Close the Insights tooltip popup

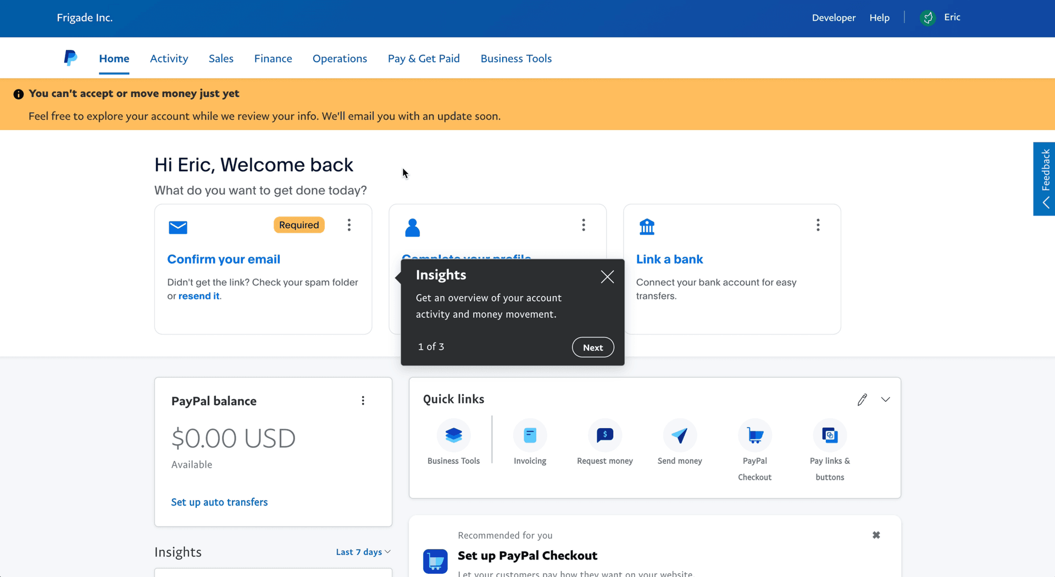(x=607, y=277)
